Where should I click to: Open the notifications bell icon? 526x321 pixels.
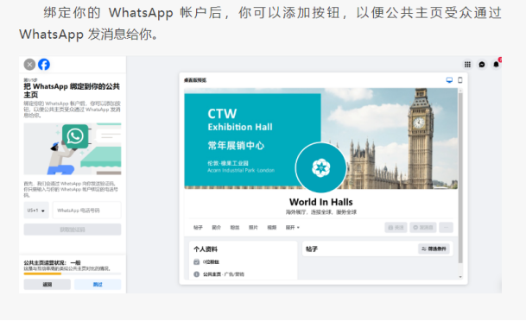point(496,65)
